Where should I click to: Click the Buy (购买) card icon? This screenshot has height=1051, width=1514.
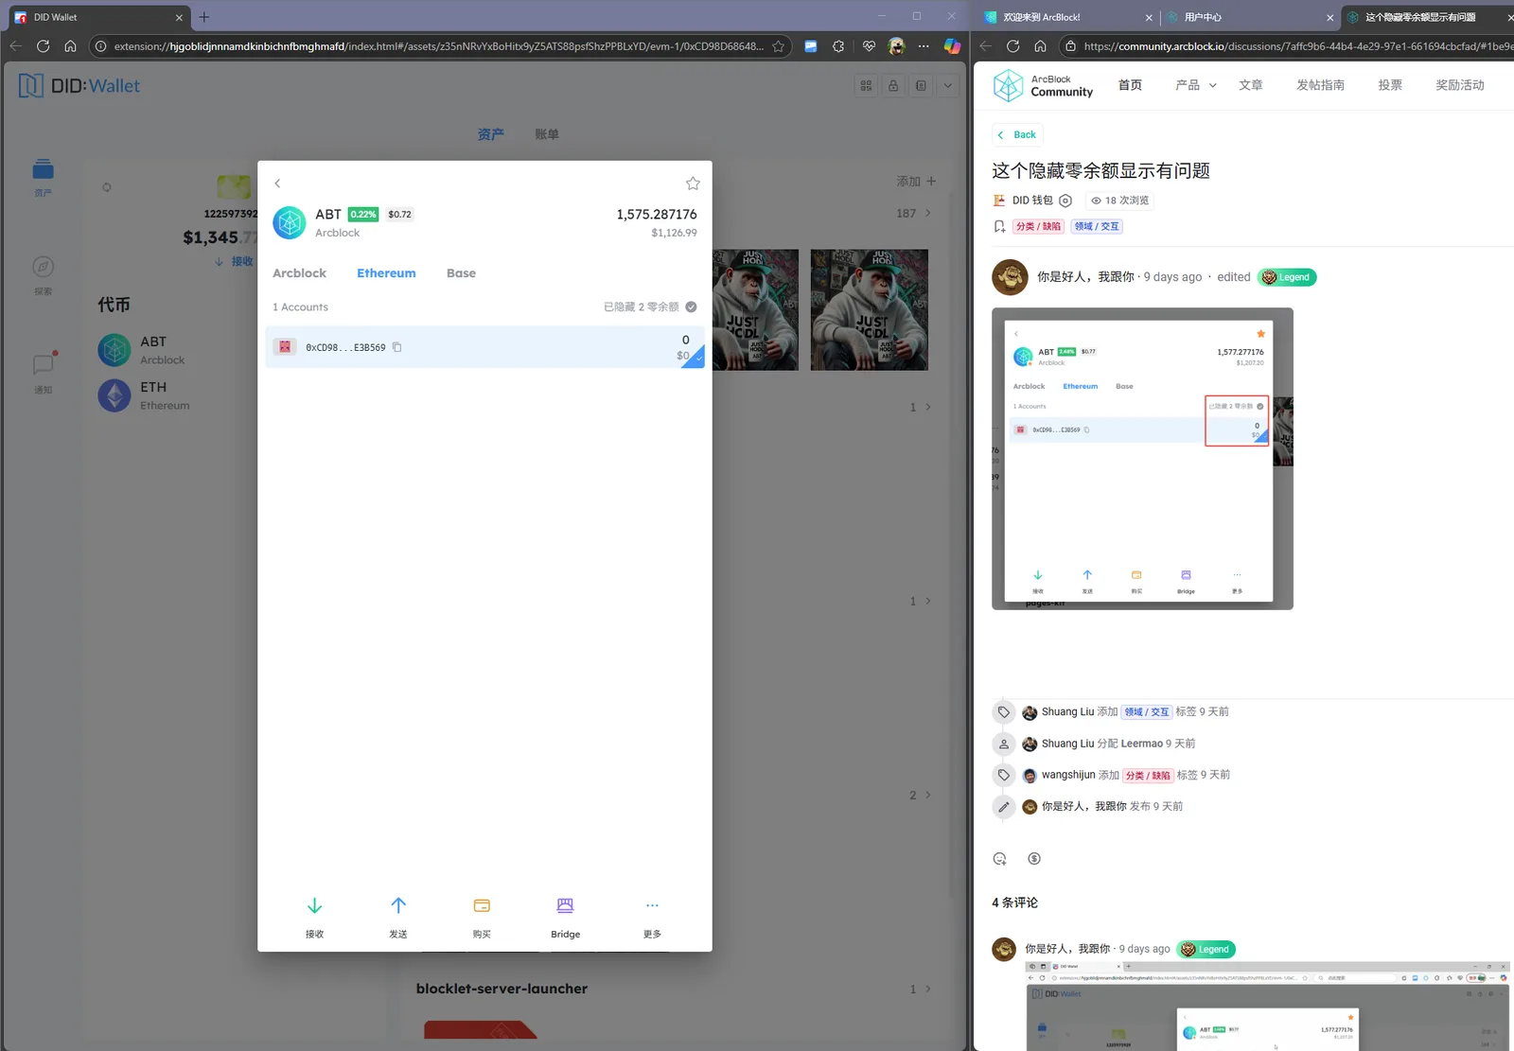pos(482,906)
